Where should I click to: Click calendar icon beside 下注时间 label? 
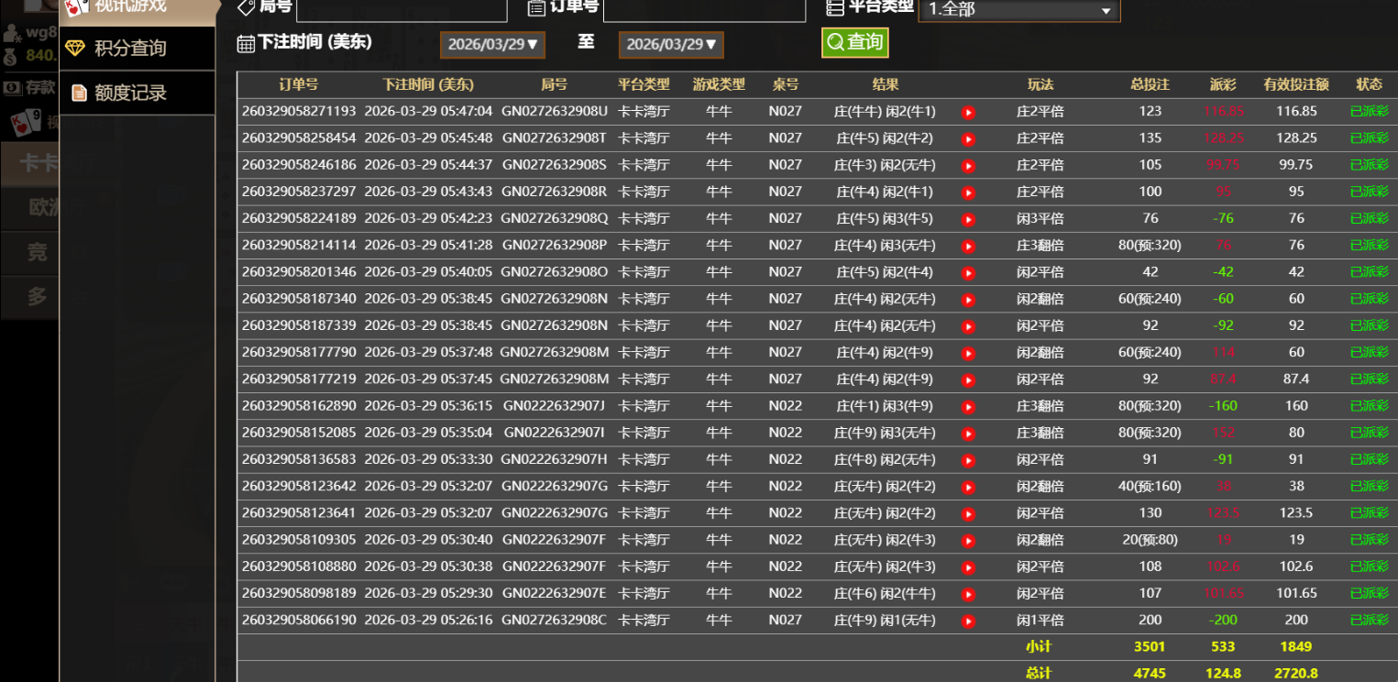(x=246, y=44)
